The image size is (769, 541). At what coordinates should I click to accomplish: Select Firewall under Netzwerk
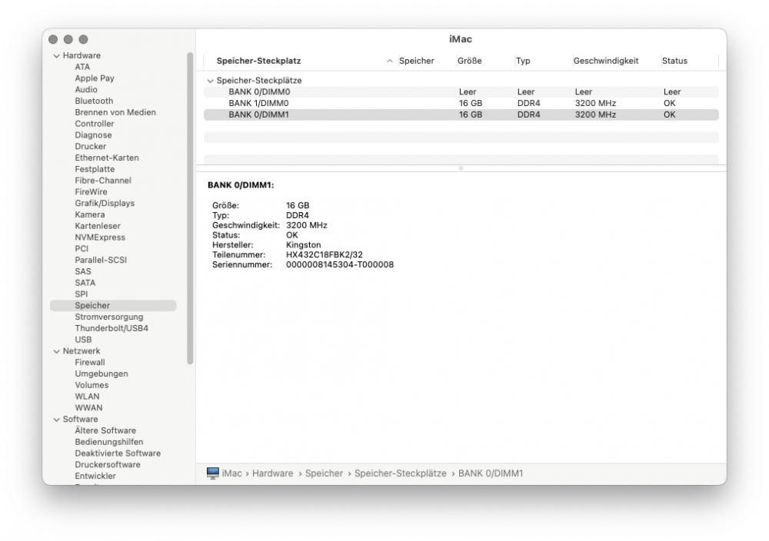pos(90,363)
